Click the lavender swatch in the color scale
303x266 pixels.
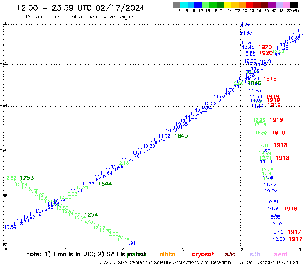point(279,5)
